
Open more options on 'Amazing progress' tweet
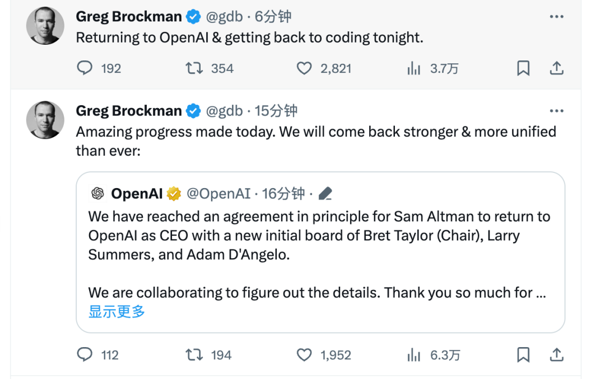click(x=556, y=111)
